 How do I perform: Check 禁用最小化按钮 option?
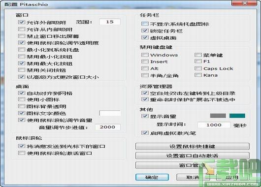(x=22, y=57)
